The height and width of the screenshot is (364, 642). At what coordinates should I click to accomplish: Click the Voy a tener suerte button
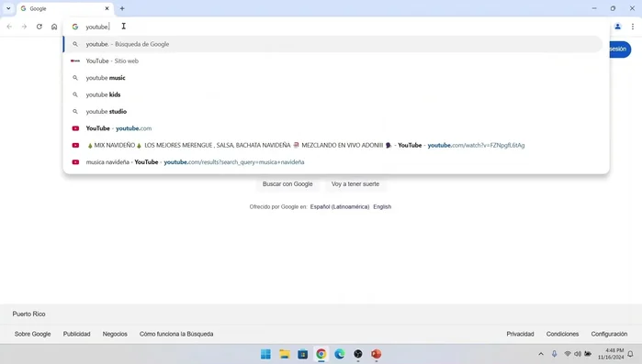click(355, 184)
